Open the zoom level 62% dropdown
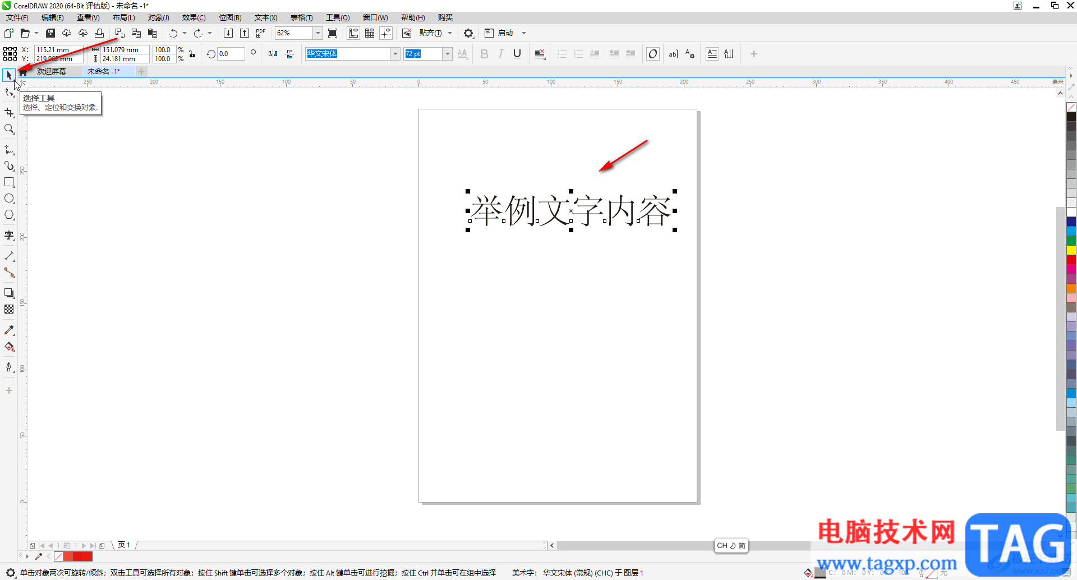 317,33
